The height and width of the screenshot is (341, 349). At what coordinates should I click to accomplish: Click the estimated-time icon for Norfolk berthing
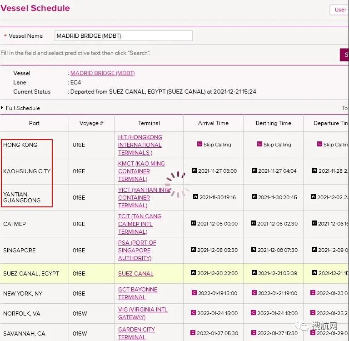click(254, 313)
